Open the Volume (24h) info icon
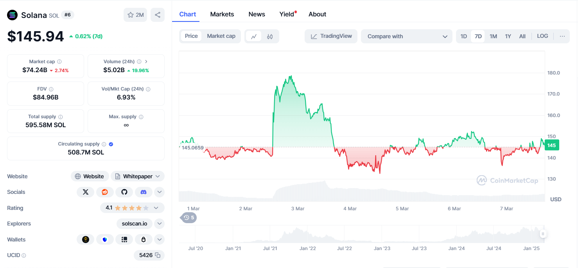 click(139, 62)
